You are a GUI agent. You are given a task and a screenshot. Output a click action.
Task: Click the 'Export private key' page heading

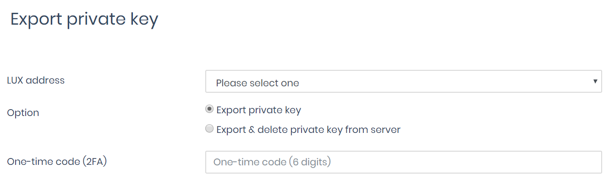84,20
